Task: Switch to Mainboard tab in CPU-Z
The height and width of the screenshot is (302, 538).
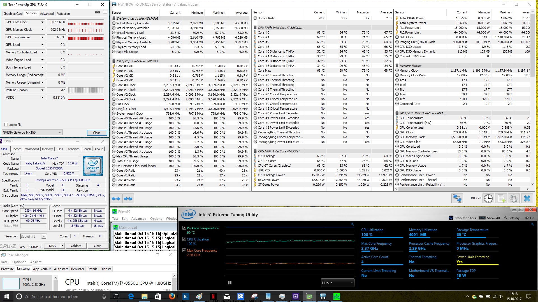Action: tap(32, 149)
